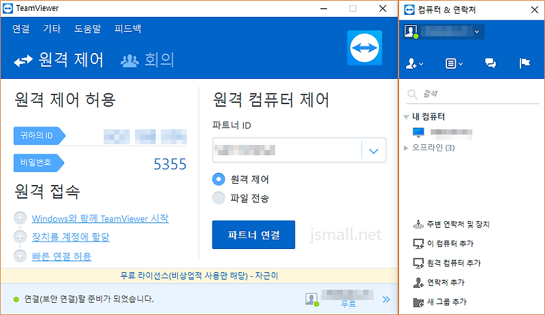Click TeamViewer title bar logo icon
The image size is (545, 315).
pyautogui.click(x=7, y=8)
